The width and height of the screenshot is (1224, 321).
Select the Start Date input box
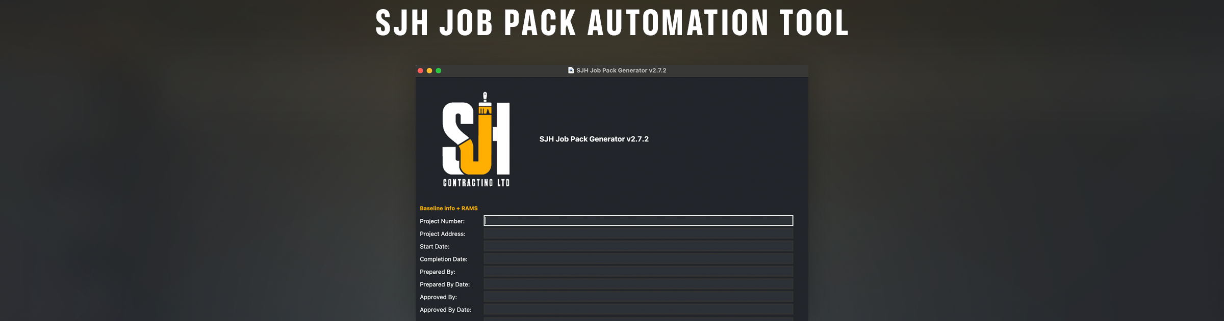[638, 246]
